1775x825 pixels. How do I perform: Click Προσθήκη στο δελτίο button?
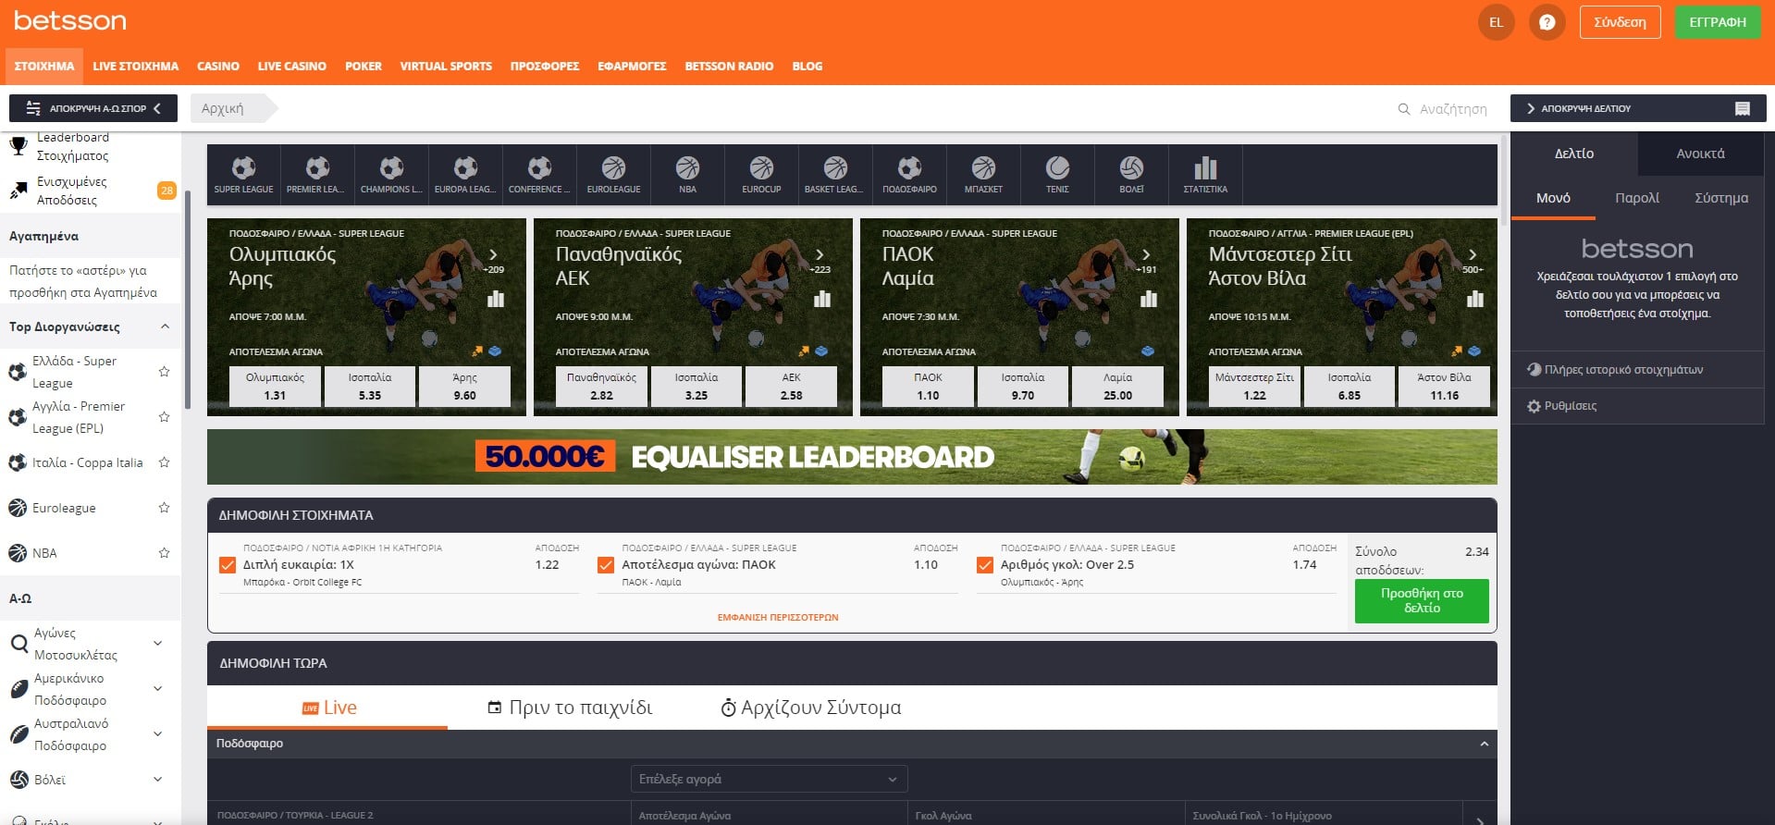click(x=1422, y=601)
